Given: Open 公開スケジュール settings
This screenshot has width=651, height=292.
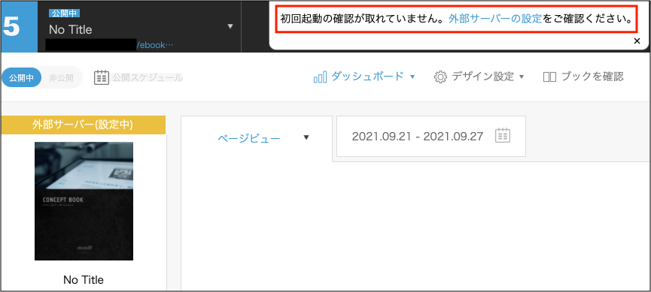Looking at the screenshot, I should 148,77.
